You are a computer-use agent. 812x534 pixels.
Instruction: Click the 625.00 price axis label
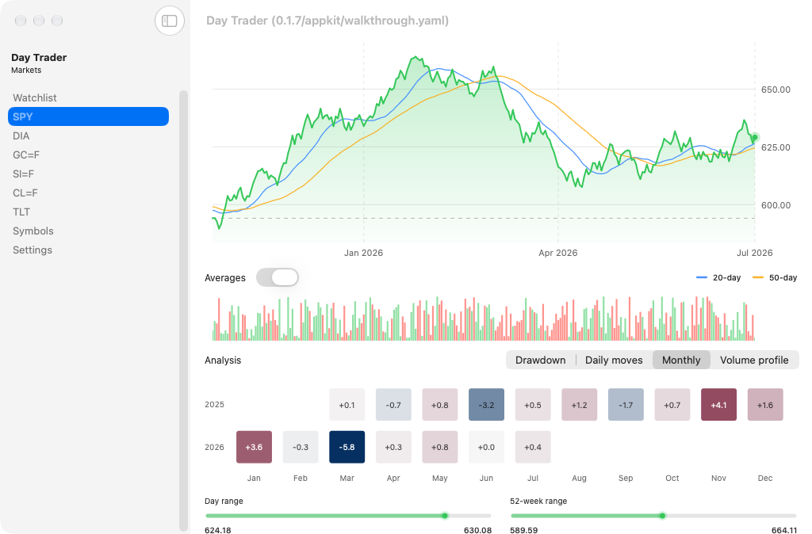pos(776,147)
